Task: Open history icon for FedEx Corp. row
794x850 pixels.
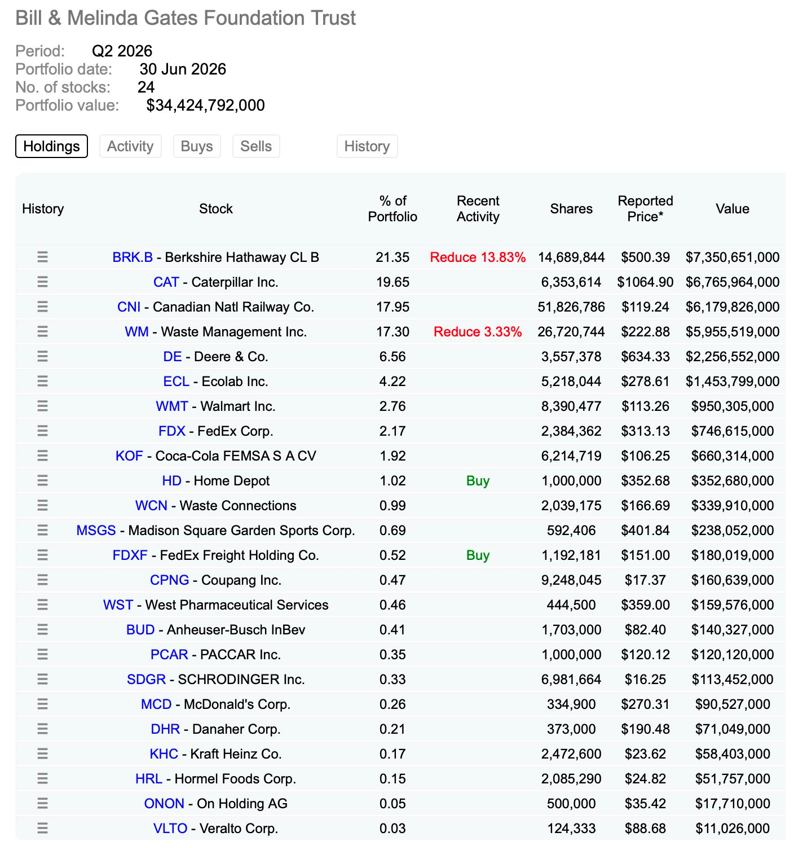Action: 42,431
